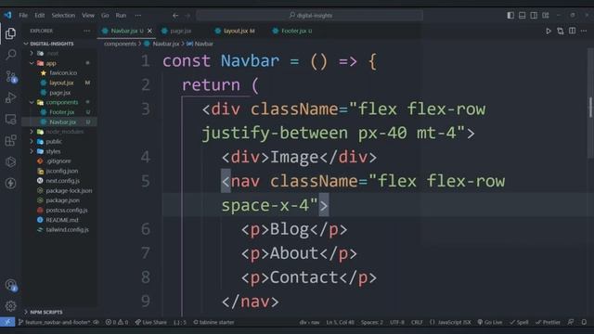Open the Remote Explorer view
Viewport: 594px width, 334px height.
pos(10,120)
